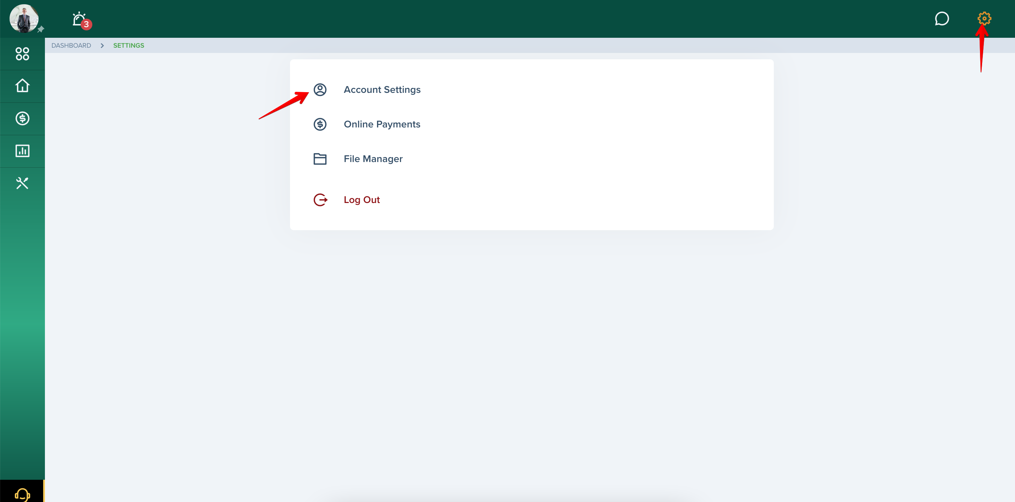Go to the home icon in sidebar
The image size is (1015, 502).
23,86
